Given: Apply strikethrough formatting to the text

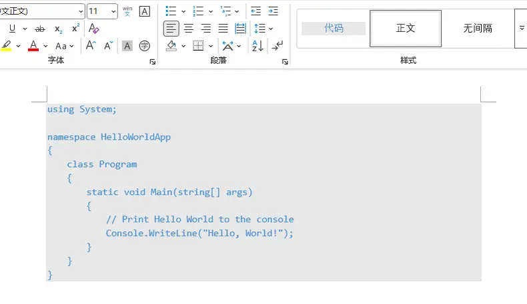Looking at the screenshot, I should pyautogui.click(x=40, y=29).
